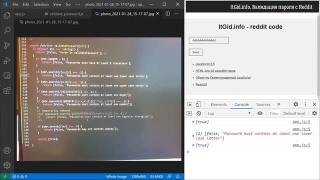
Task: Open errors and warnings status indicator
Action: pyautogui.click(x=19, y=176)
